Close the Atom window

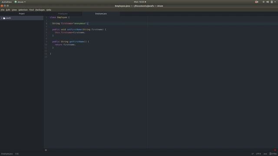pos(2,6)
